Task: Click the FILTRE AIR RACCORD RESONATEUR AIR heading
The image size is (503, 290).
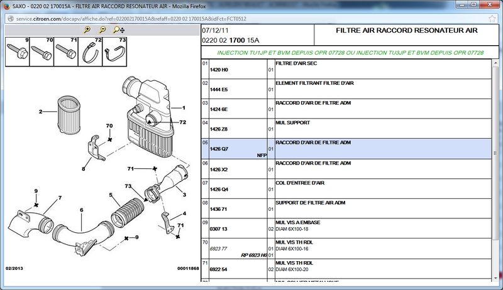Action: 406,30
